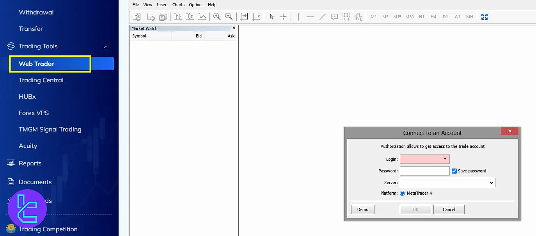Select the vertical line drawing tool
The height and width of the screenshot is (236, 536).
point(298,17)
